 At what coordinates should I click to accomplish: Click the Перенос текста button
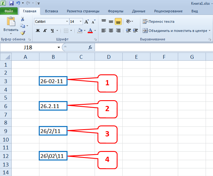coord(158,22)
